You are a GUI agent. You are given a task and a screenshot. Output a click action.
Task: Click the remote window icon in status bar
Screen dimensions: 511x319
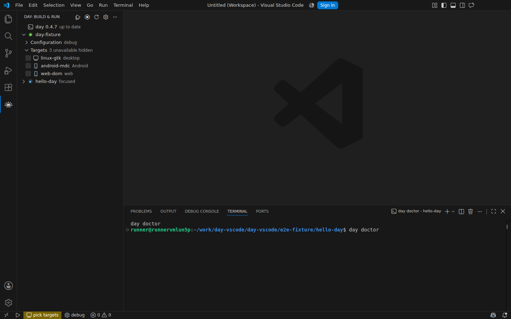[x=6, y=315]
